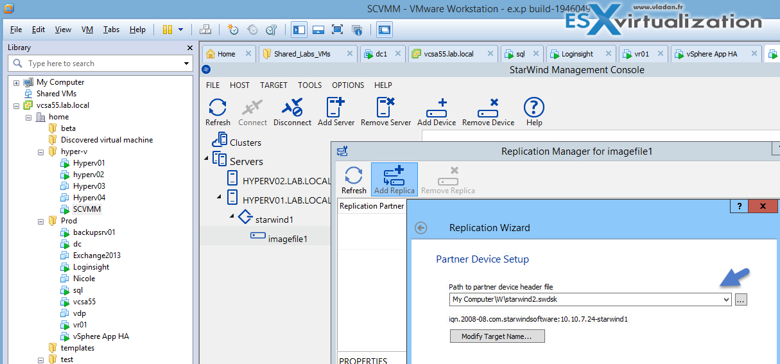Click the Remove Device icon
Image resolution: width=780 pixels, height=364 pixels.
488,112
